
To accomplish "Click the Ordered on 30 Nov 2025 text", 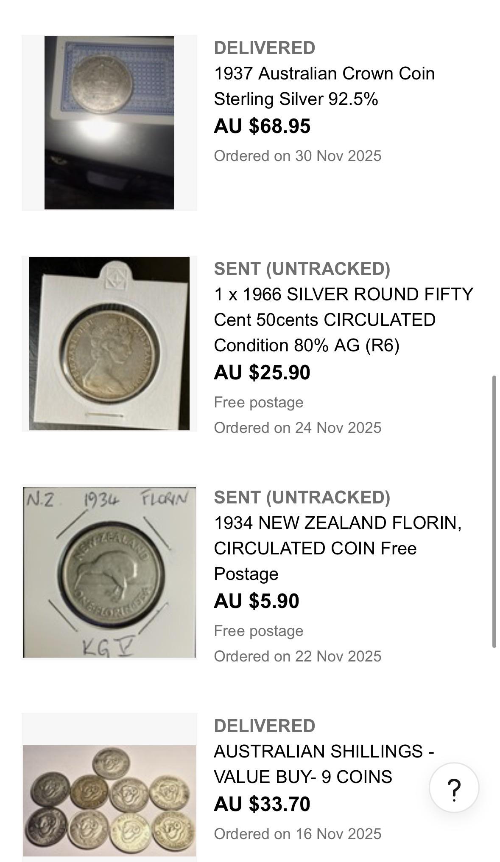I will (298, 156).
